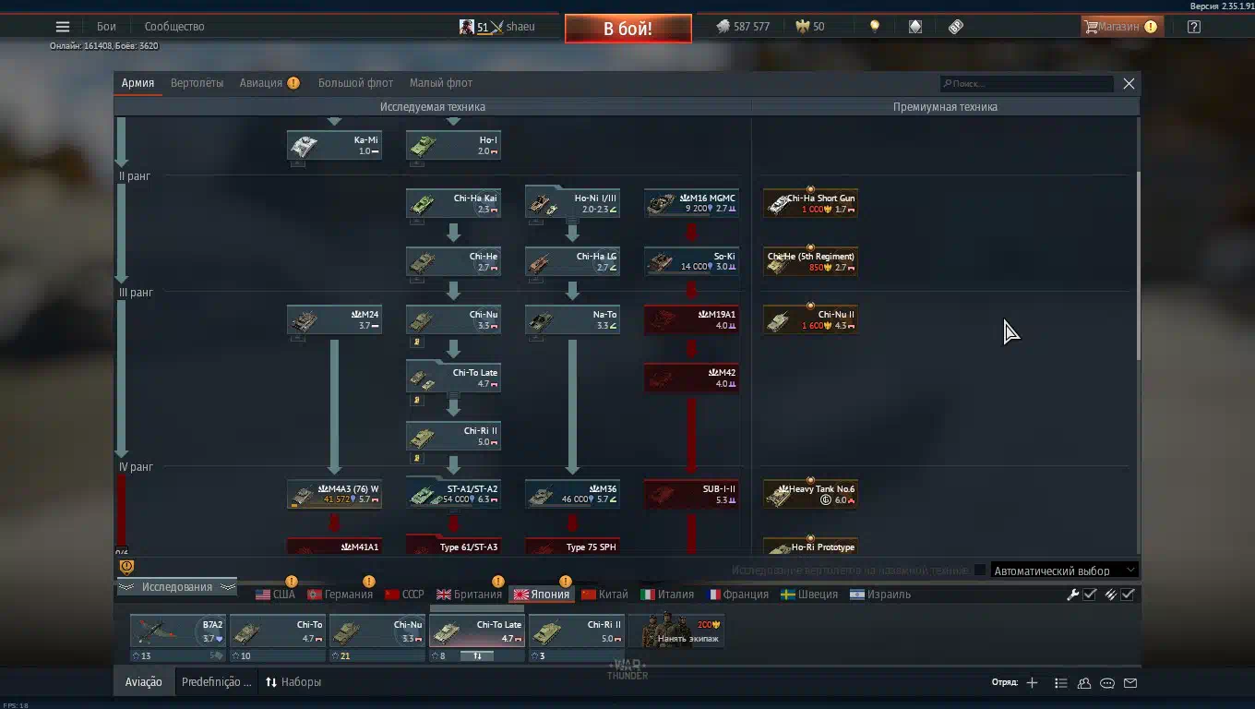This screenshot has height=709, width=1255.
Task: Toggle helicopter research on ground vehicles checkbox
Action: coord(980,571)
